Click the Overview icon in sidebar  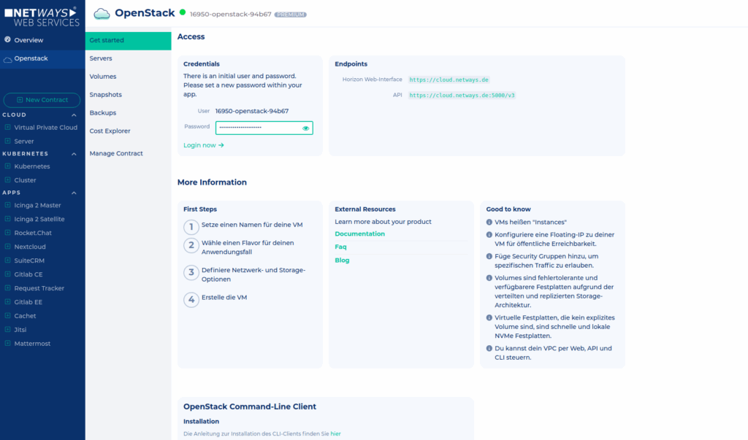coord(8,40)
